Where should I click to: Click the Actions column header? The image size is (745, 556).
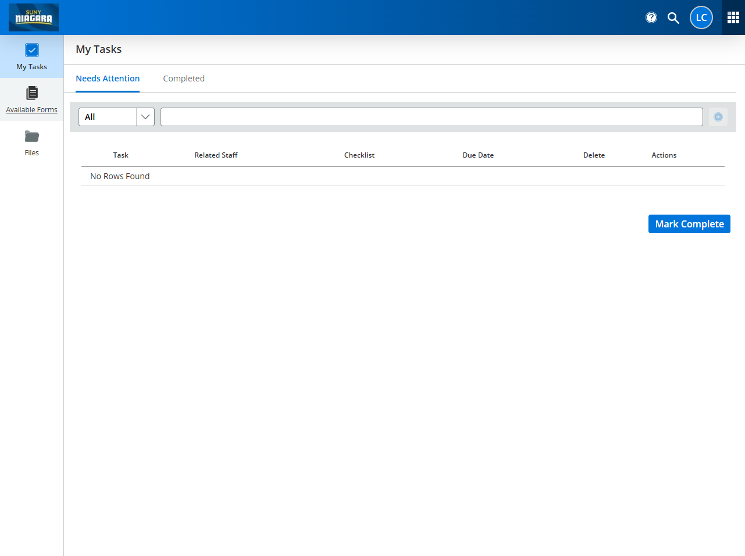coord(664,155)
